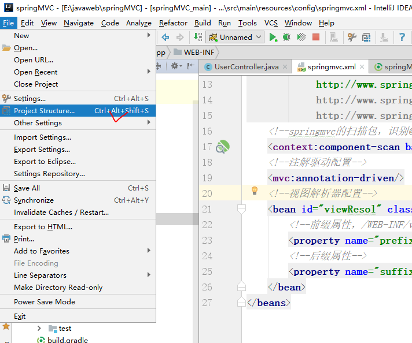Click Save All in File menu
The width and height of the screenshot is (412, 343).
(x=78, y=188)
